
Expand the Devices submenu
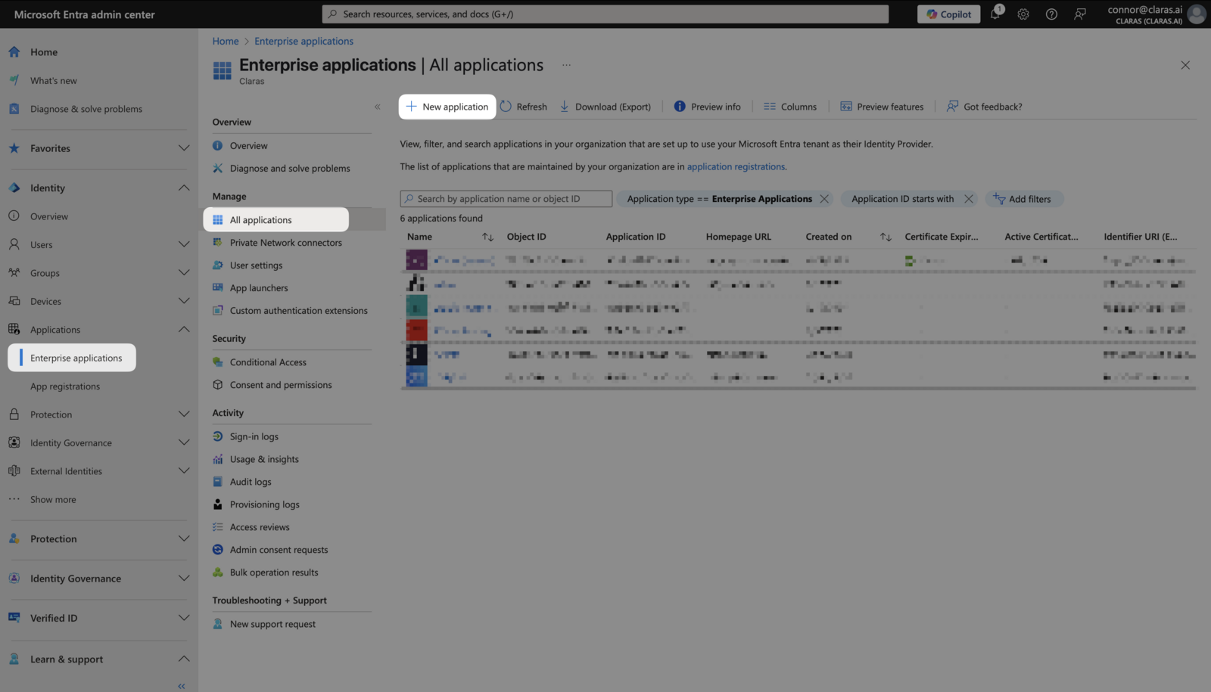click(x=183, y=301)
